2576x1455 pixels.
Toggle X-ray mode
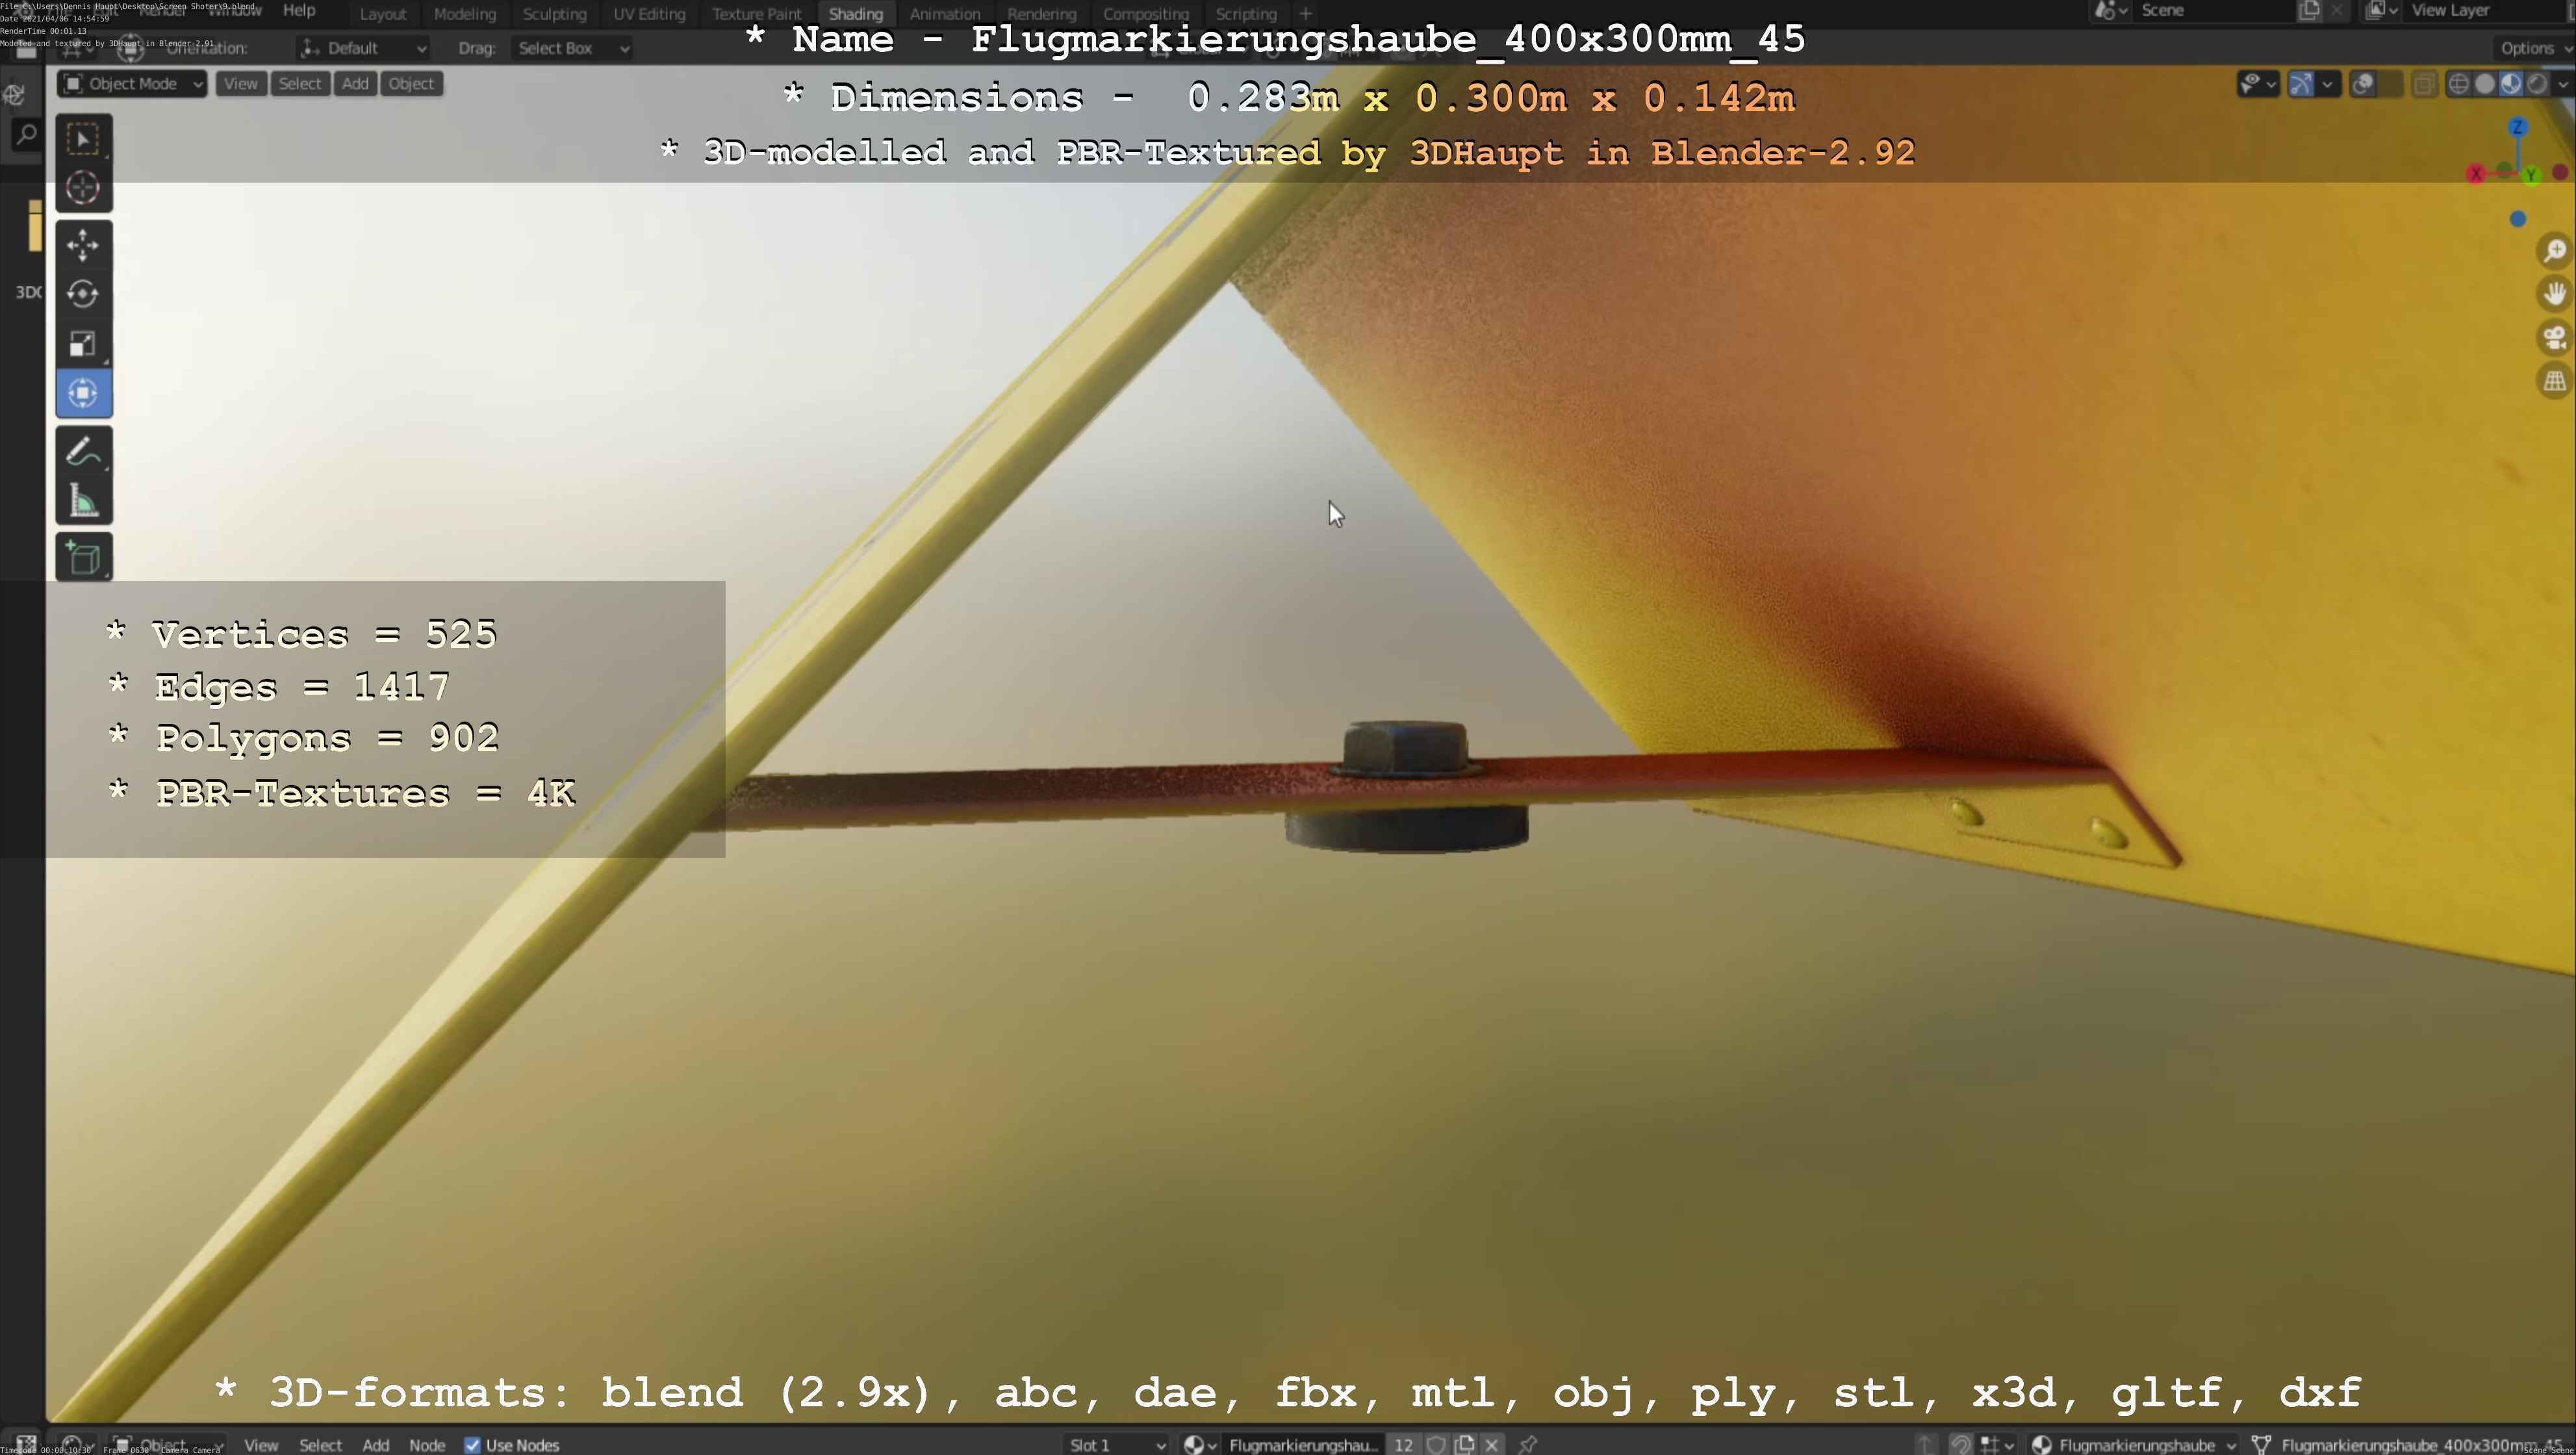pyautogui.click(x=2424, y=84)
